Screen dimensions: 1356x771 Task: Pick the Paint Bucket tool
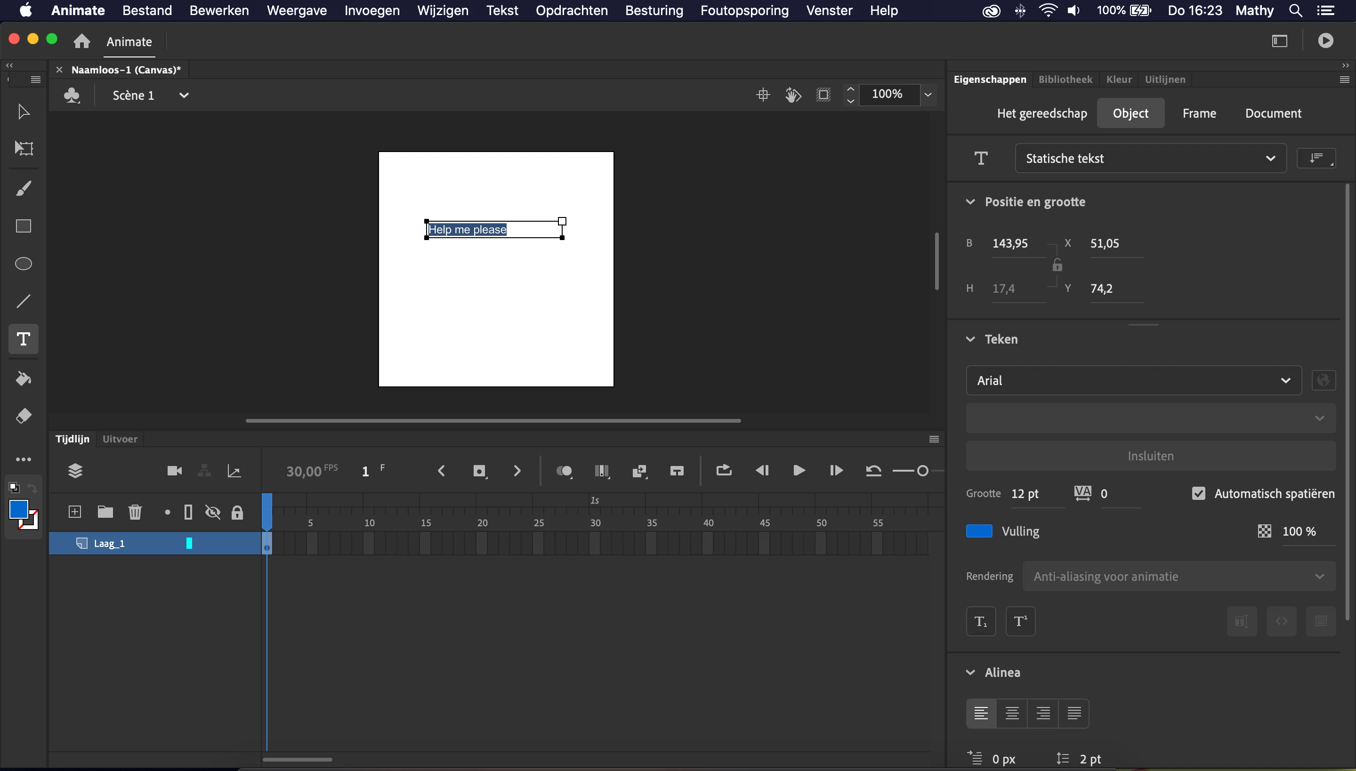coord(24,378)
